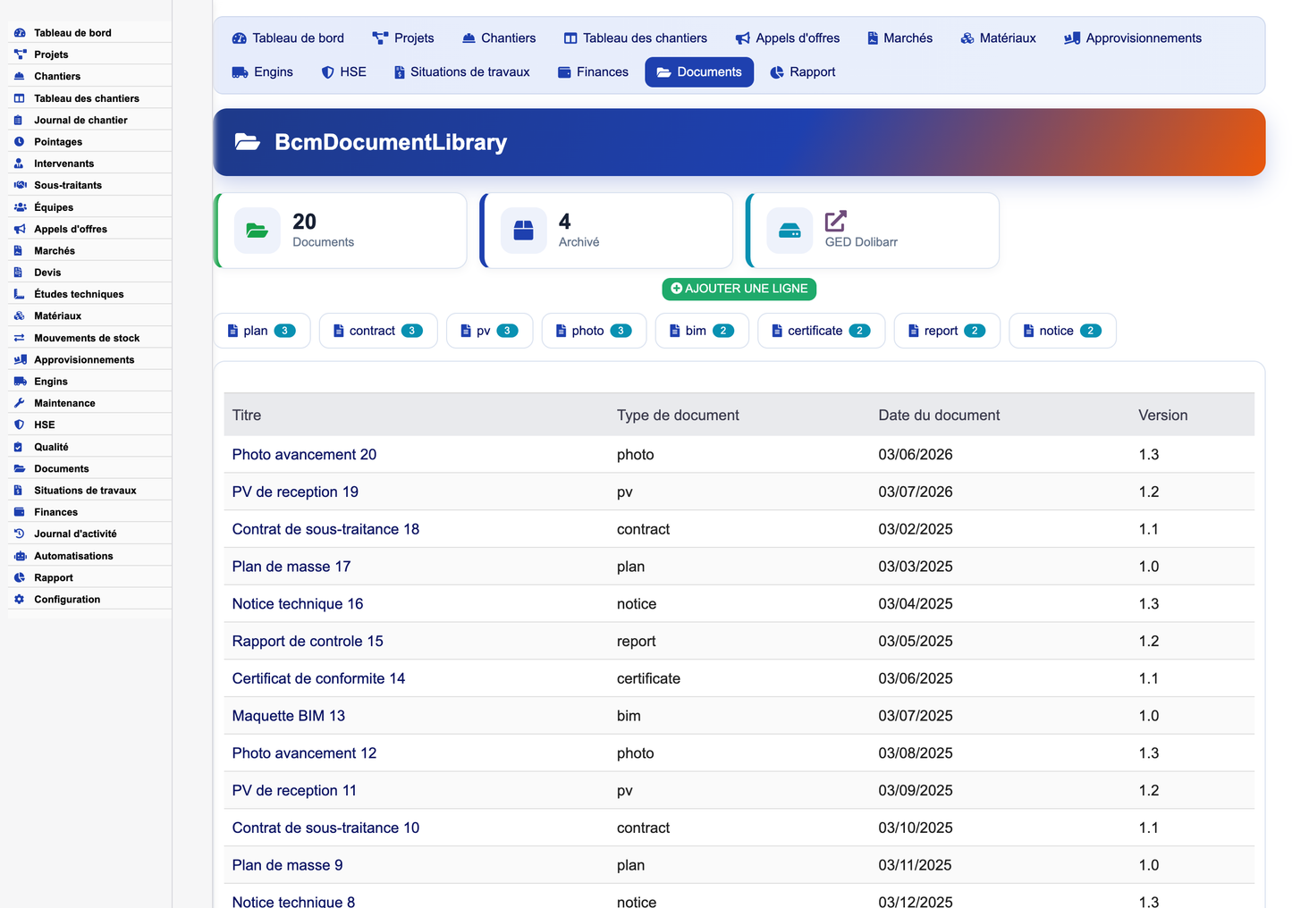Click the Qualité clipboard icon
The image size is (1292, 908).
click(x=19, y=447)
